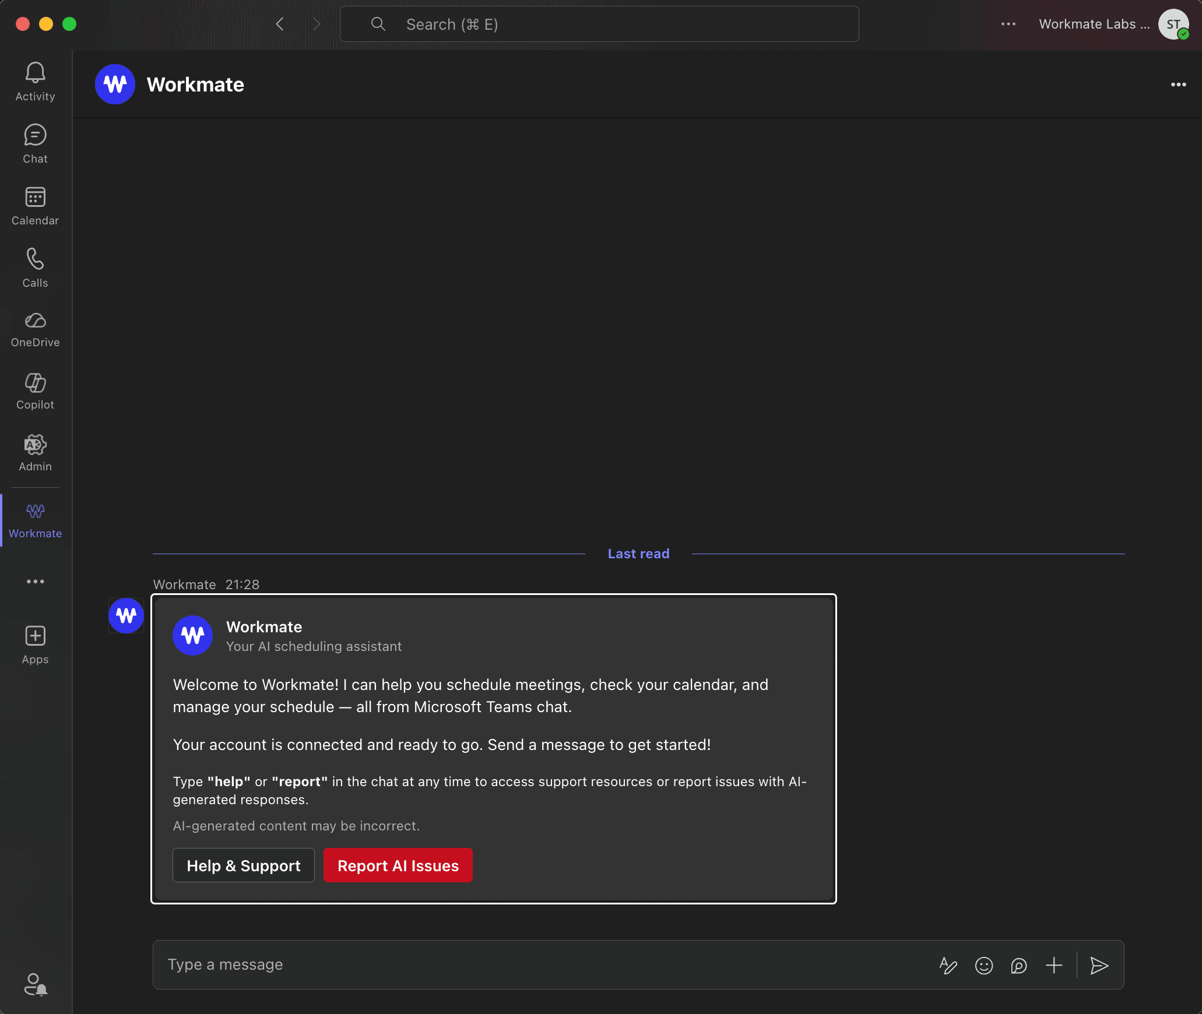This screenshot has width=1202, height=1014.
Task: Send the message with arrow icon
Action: [x=1099, y=966]
